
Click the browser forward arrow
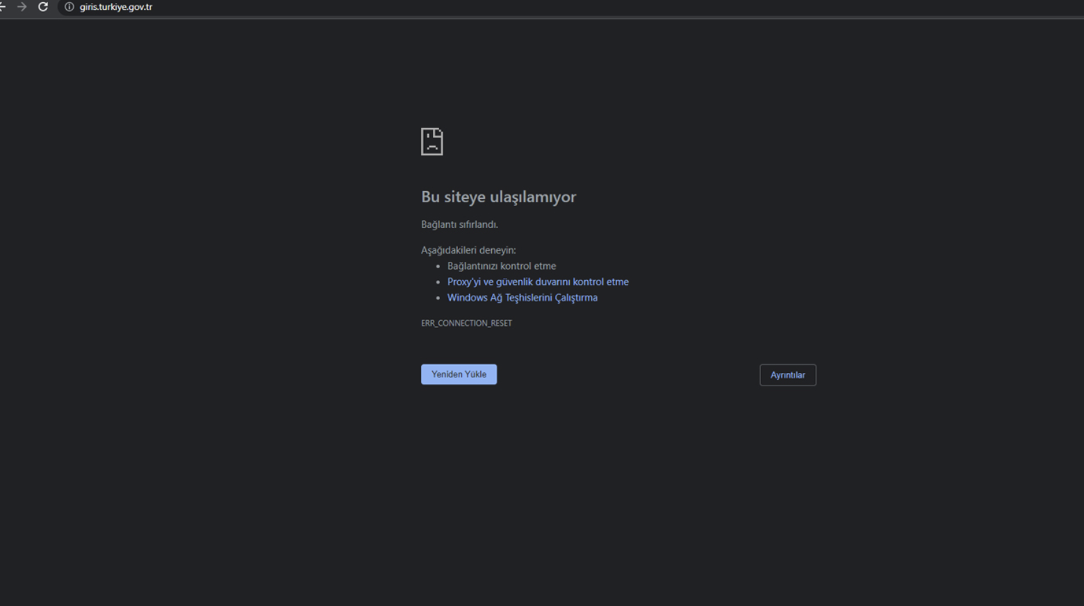(22, 7)
